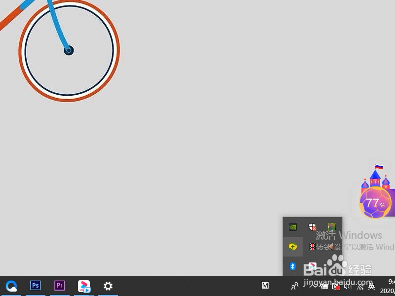
Task: Open the Wi-Fi network icon
Action: point(360,287)
